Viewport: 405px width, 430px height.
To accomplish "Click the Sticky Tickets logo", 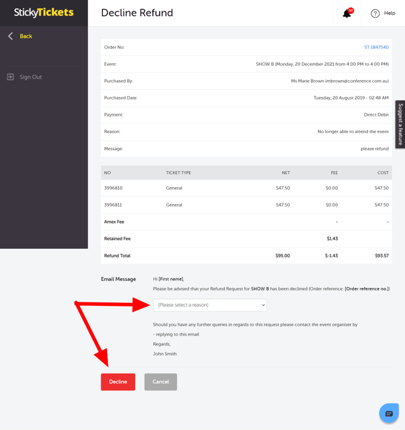I will [44, 12].
